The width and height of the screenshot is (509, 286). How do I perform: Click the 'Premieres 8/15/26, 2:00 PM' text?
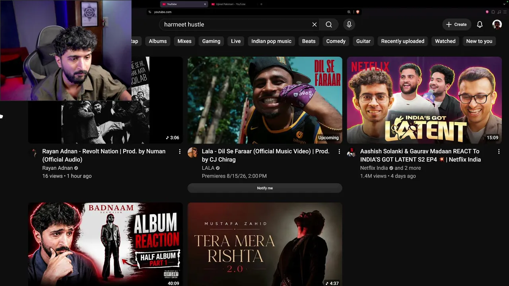(234, 176)
